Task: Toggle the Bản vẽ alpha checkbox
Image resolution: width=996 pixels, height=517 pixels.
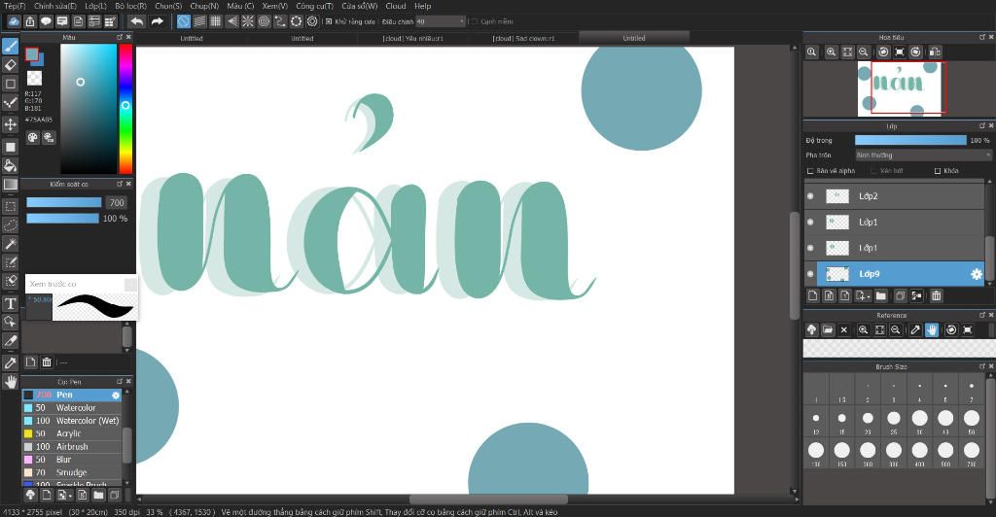Action: 810,171
